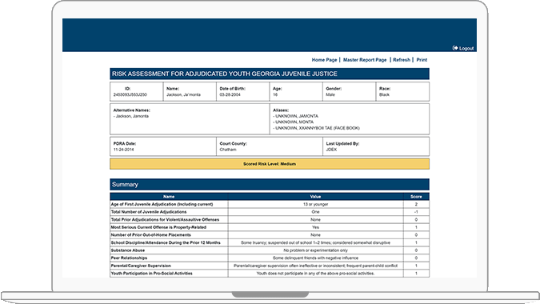The height and width of the screenshot is (304, 540).
Task: Select Total Number of Juvenile Adjudications row
Action: click(270, 212)
